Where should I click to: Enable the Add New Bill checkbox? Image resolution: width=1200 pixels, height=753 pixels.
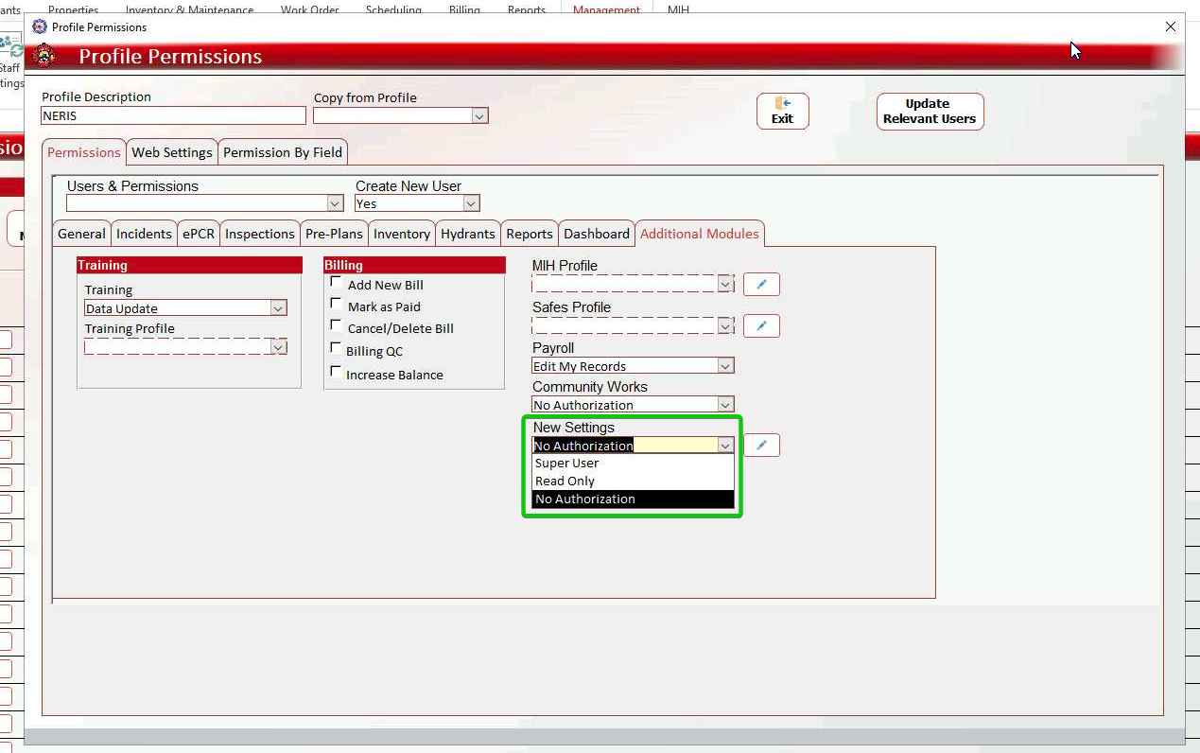tap(336, 283)
